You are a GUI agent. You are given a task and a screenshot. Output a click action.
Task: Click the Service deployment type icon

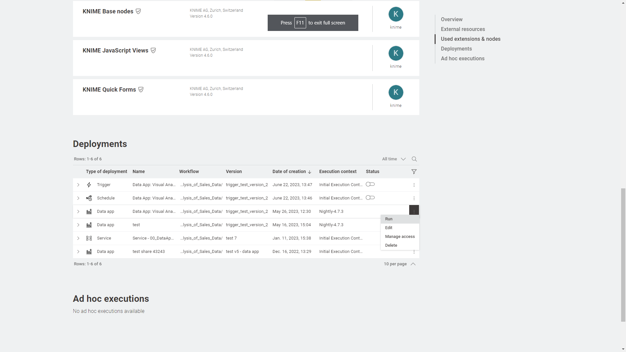pos(89,238)
